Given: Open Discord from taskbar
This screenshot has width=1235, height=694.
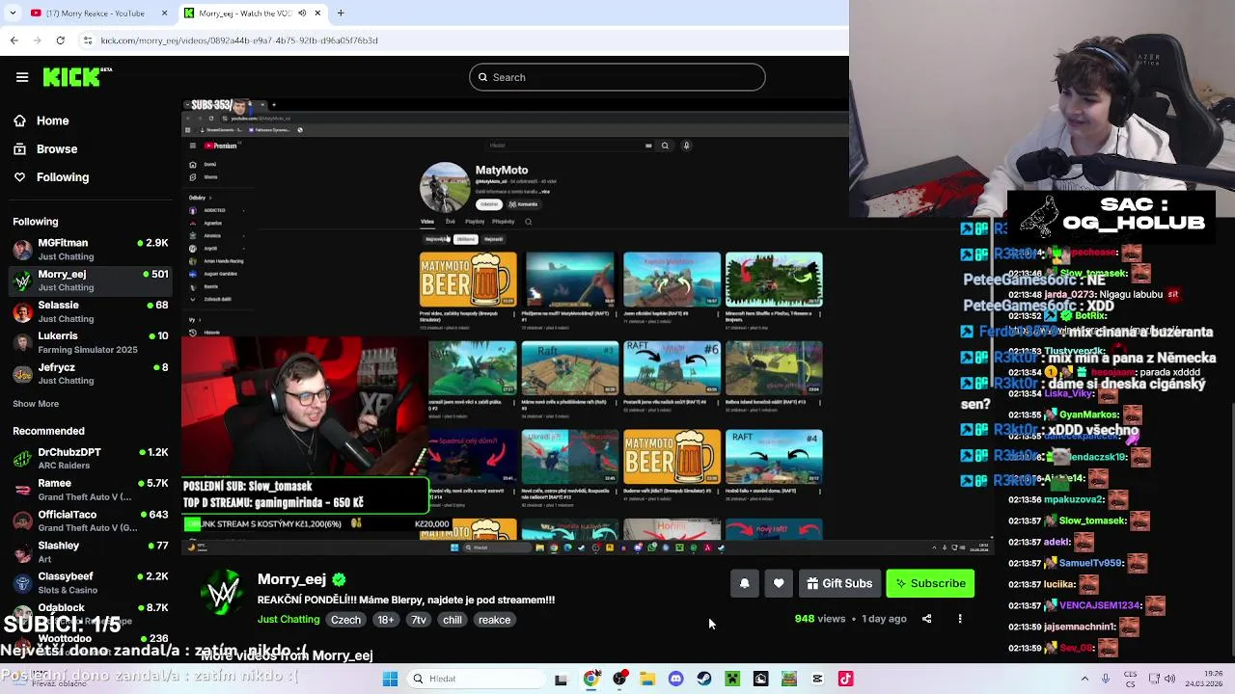Looking at the screenshot, I should pyautogui.click(x=675, y=679).
